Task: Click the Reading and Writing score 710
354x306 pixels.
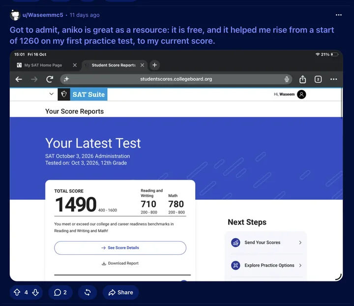Action: pyautogui.click(x=148, y=204)
